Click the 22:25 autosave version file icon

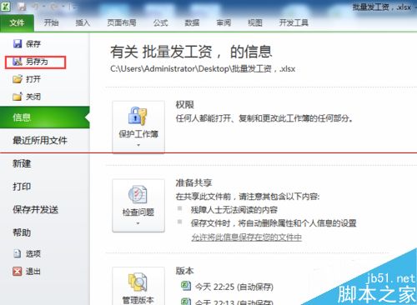[186, 285]
